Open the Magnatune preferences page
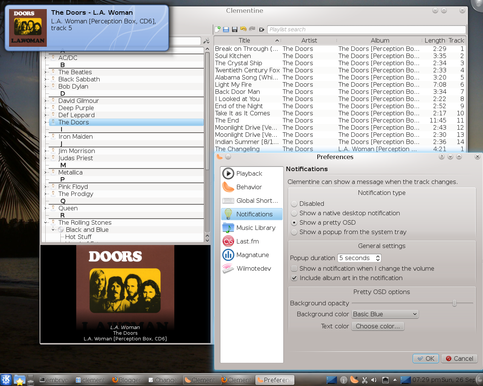Image resolution: width=483 pixels, height=386 pixels. 252,255
